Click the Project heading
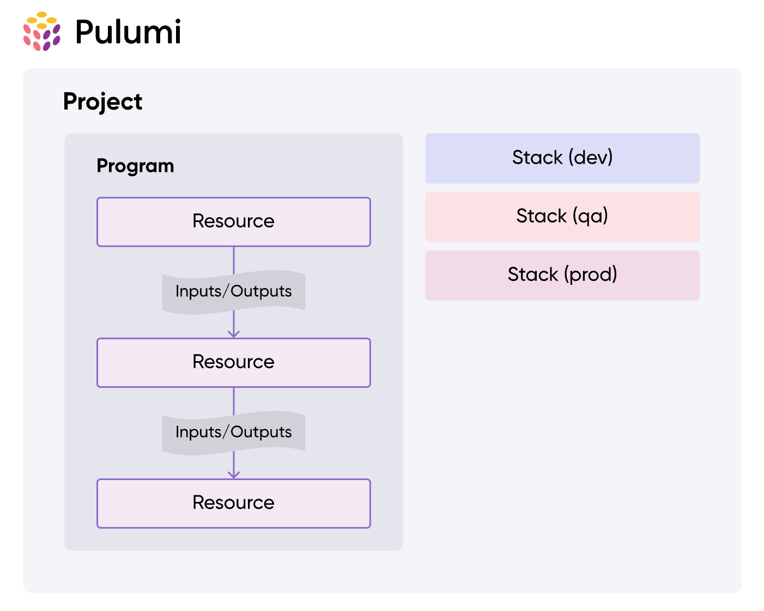The height and width of the screenshot is (611, 764). click(x=102, y=101)
